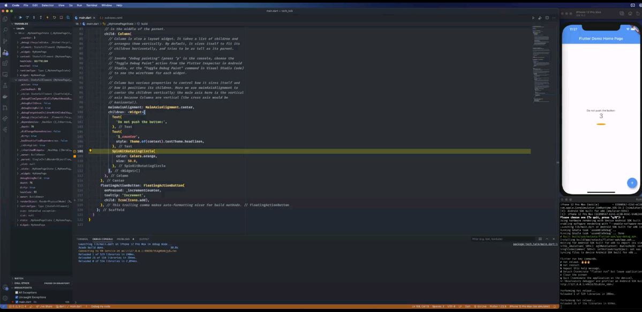642x312 pixels.
Task: Expand the WATCH section
Action: coord(19,278)
